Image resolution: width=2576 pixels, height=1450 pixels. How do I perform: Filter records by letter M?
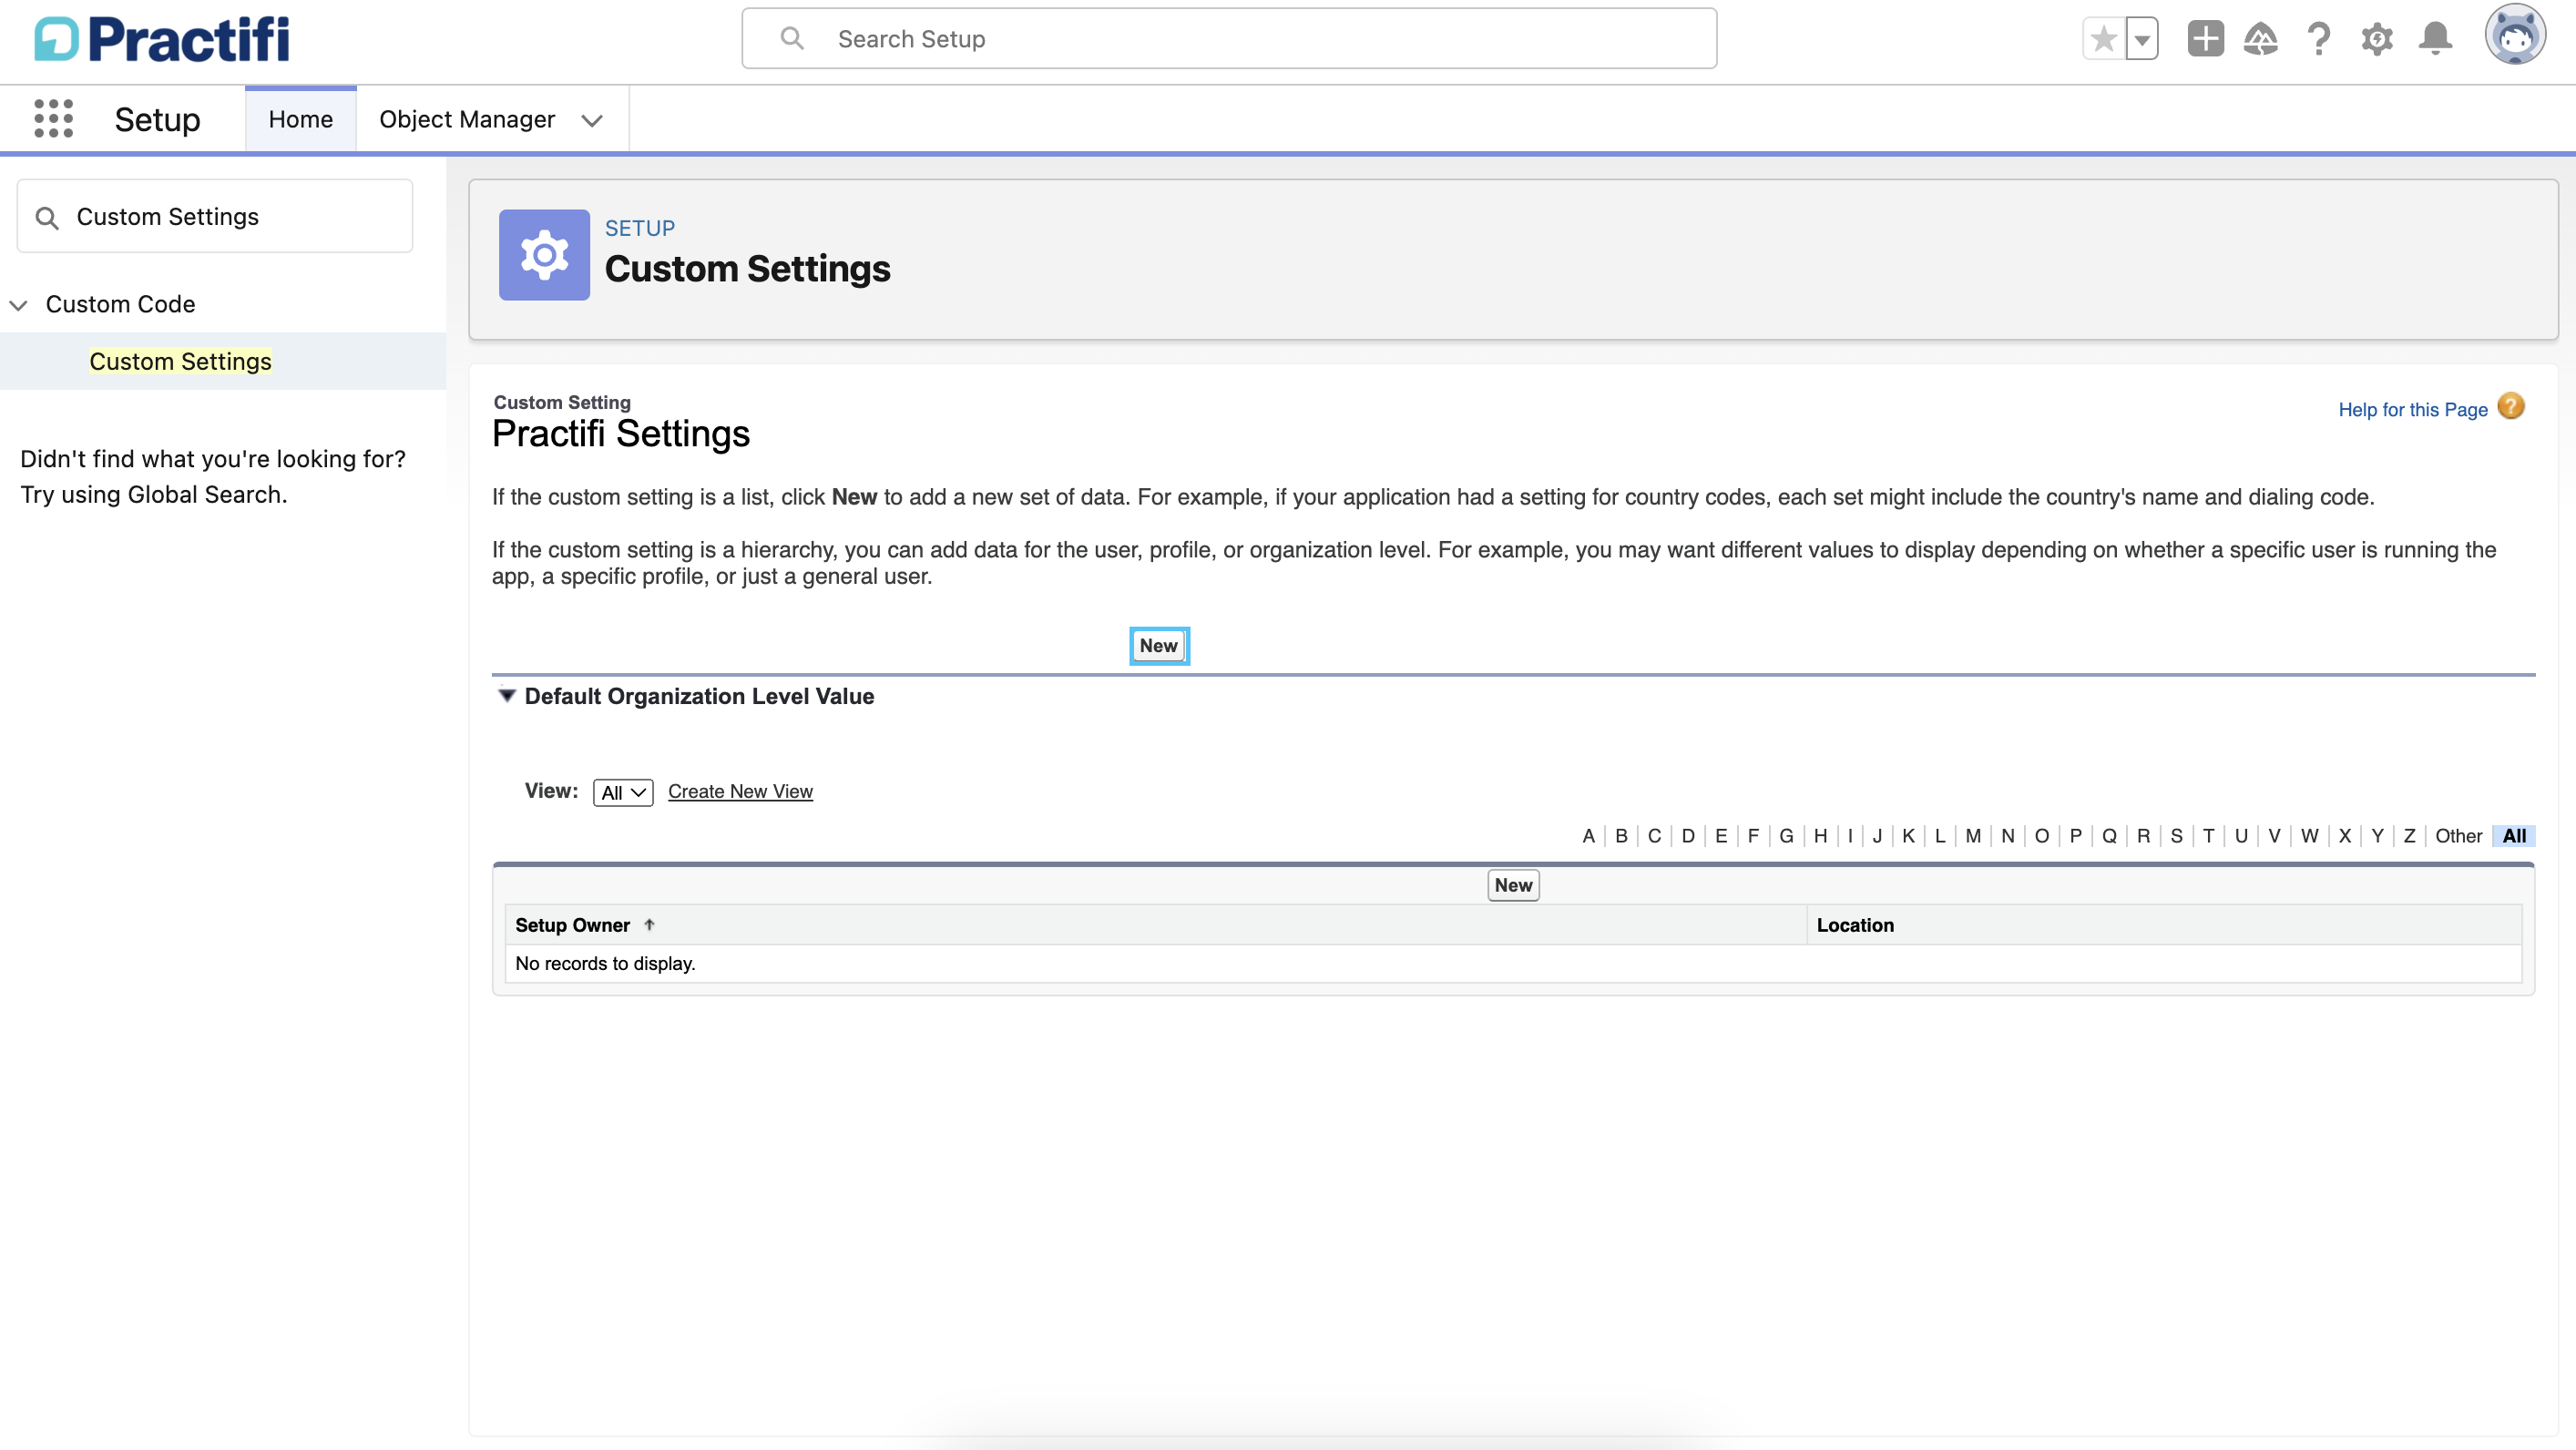[1973, 836]
